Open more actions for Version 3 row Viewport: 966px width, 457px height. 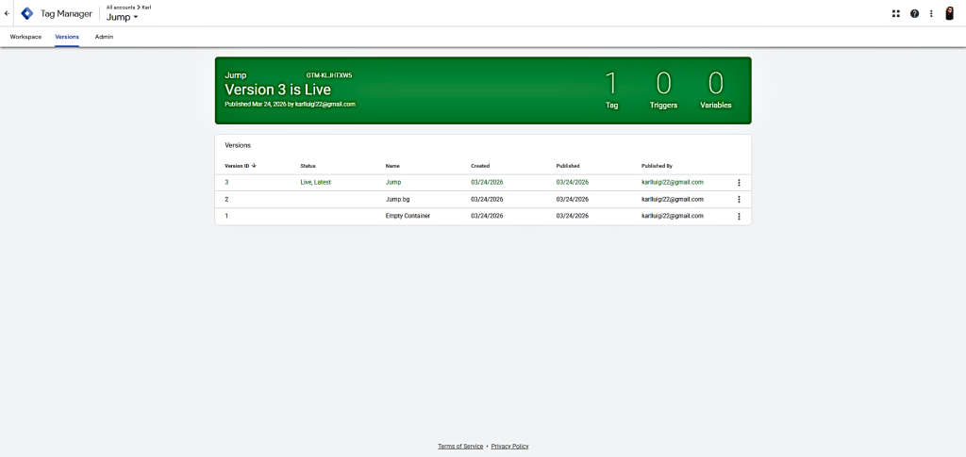point(739,183)
